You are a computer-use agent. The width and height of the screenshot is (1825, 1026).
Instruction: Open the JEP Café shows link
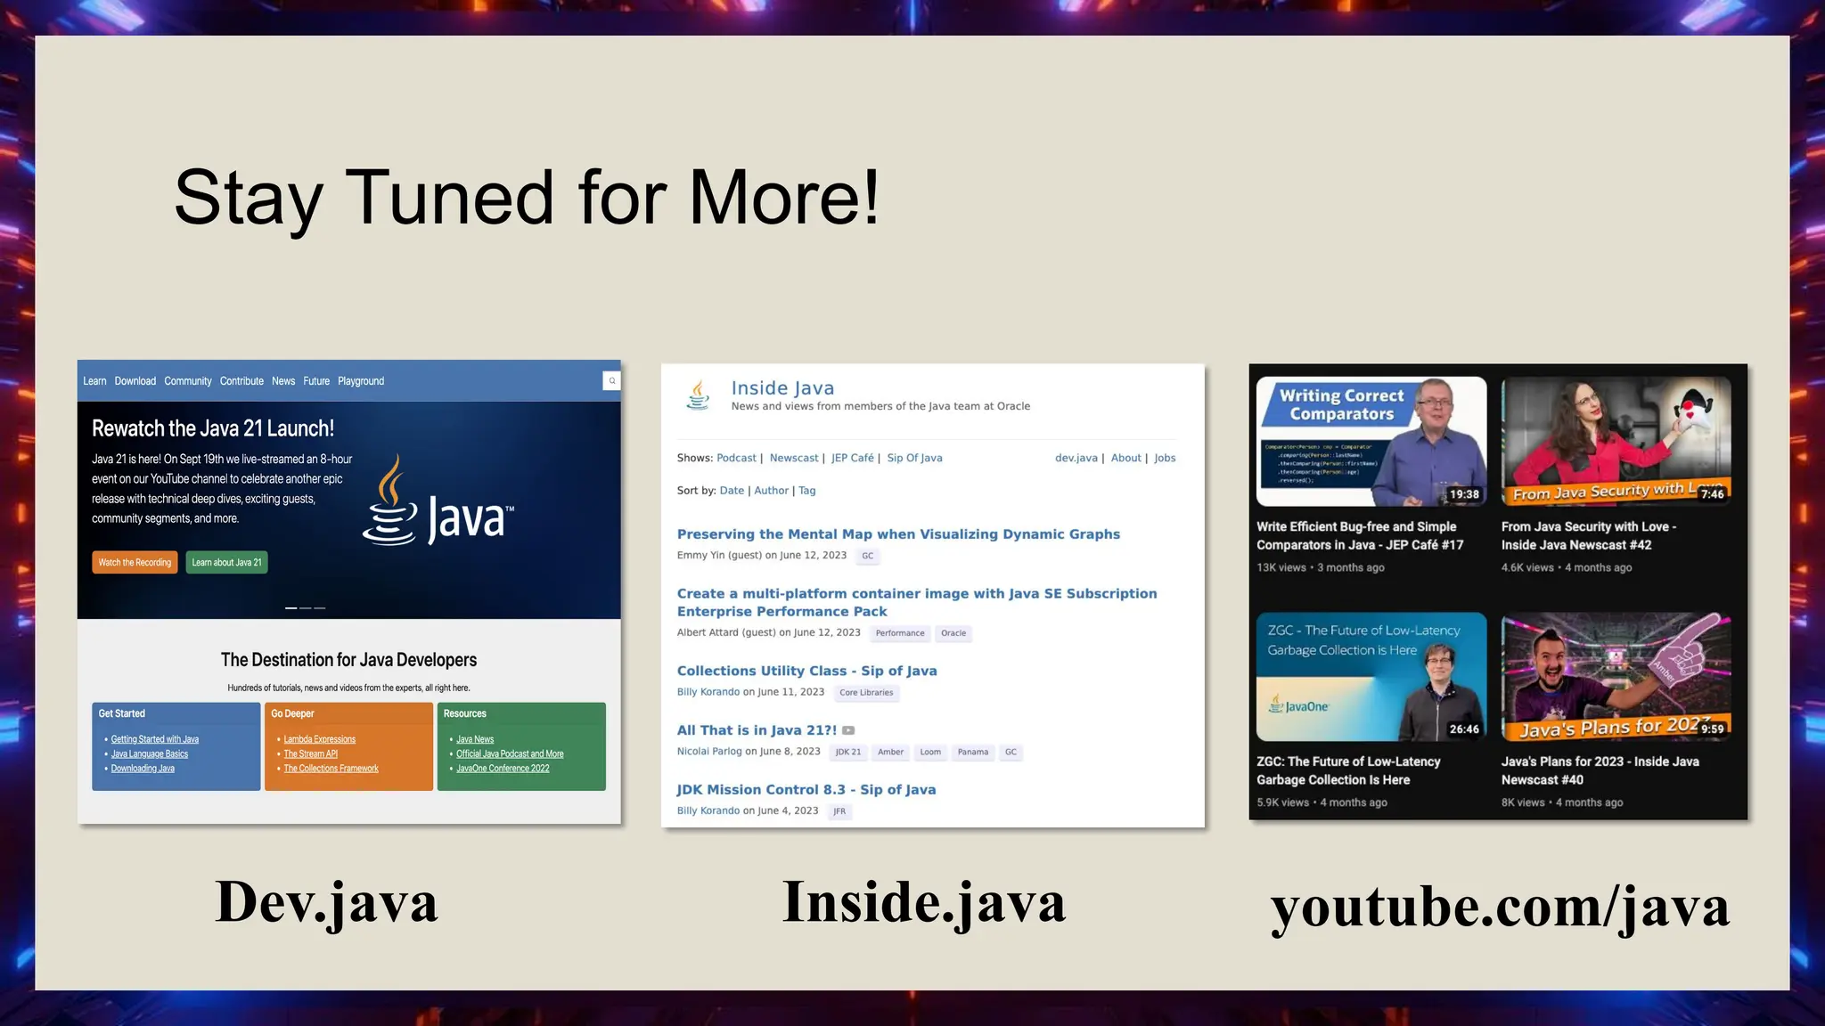click(853, 458)
